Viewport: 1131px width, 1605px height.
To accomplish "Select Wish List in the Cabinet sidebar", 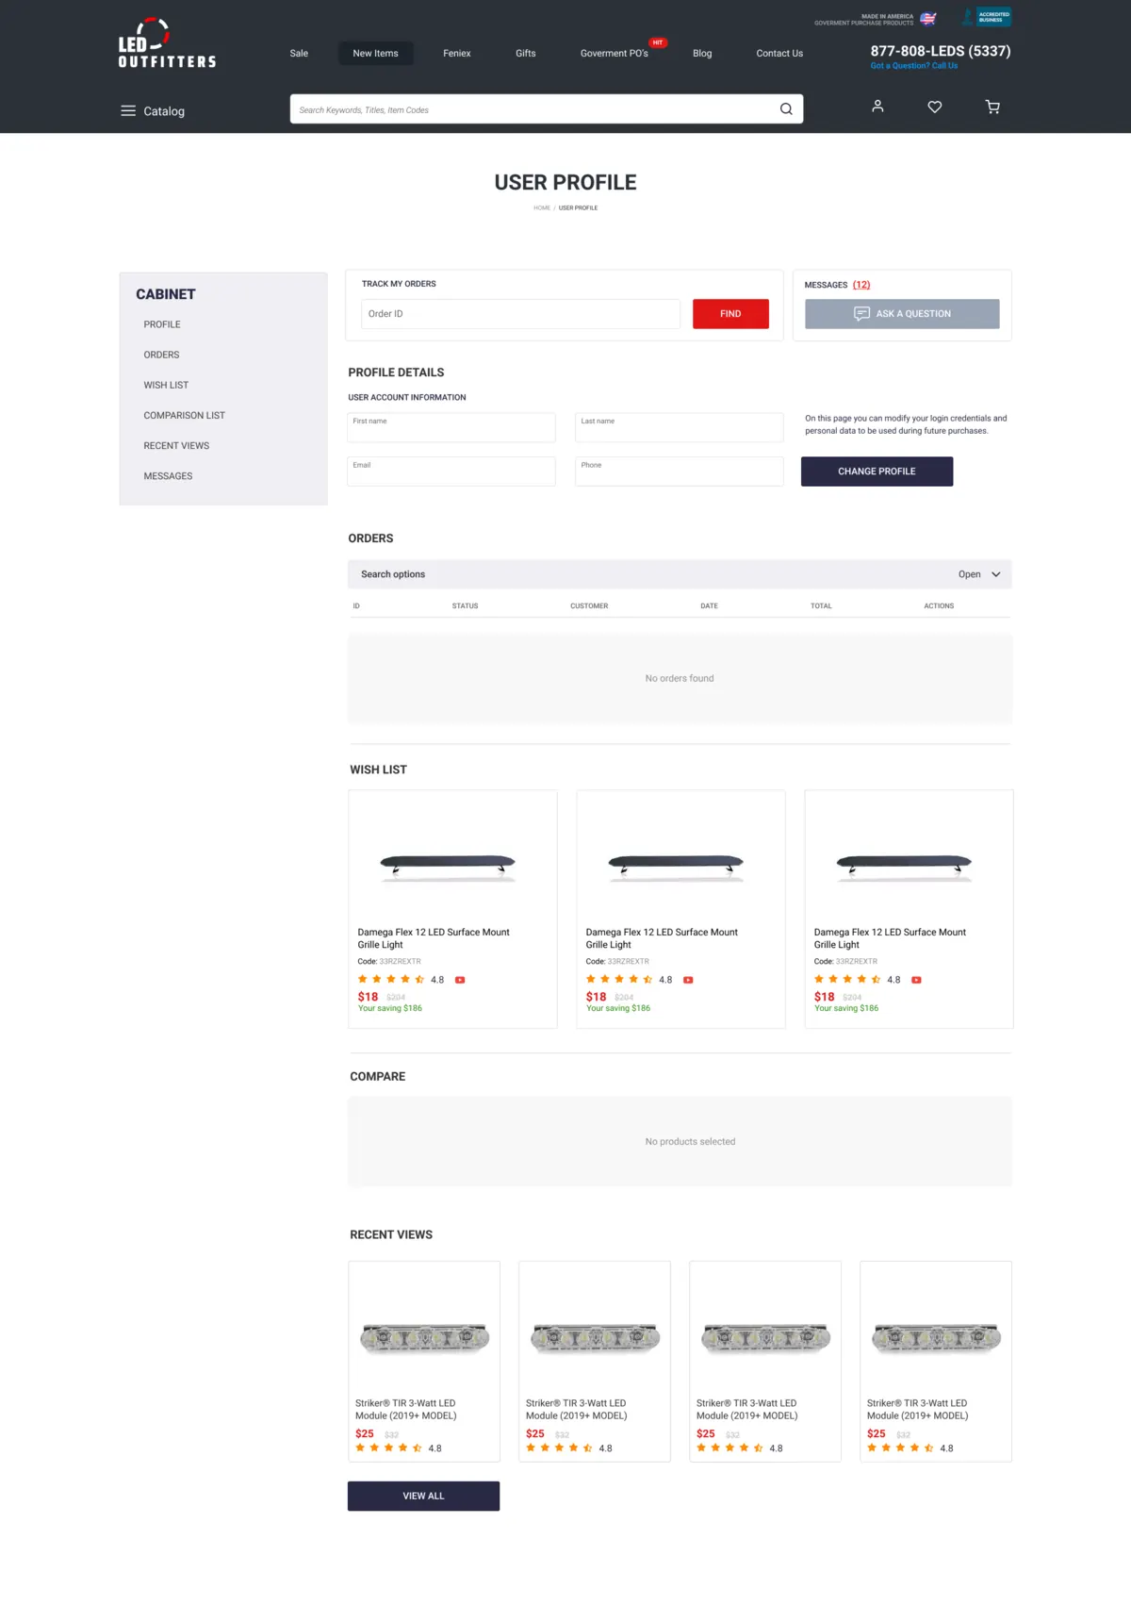I will [166, 385].
